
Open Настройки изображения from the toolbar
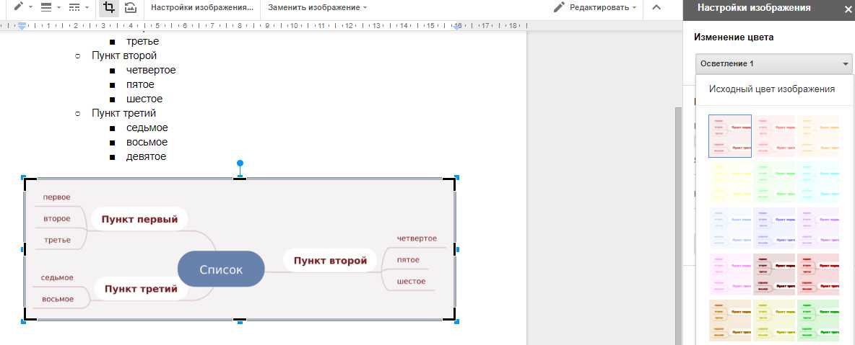click(x=201, y=7)
